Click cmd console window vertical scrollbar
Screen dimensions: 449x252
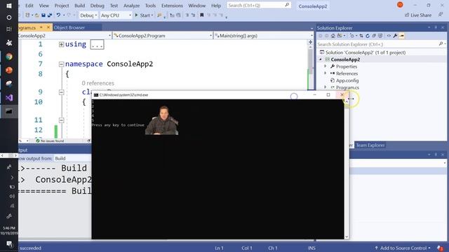point(347,169)
